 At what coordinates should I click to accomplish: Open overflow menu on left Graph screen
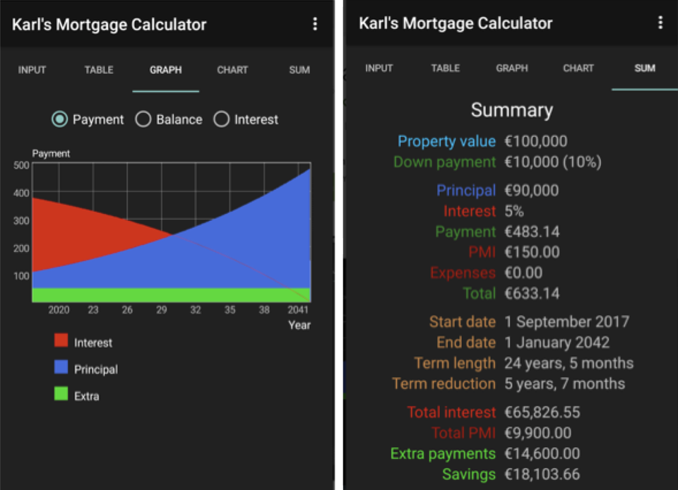click(315, 24)
